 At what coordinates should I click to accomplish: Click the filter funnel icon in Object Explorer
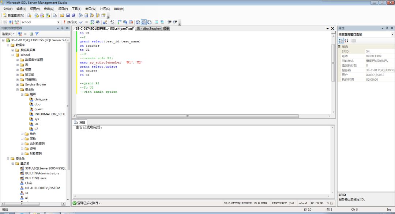[37, 34]
